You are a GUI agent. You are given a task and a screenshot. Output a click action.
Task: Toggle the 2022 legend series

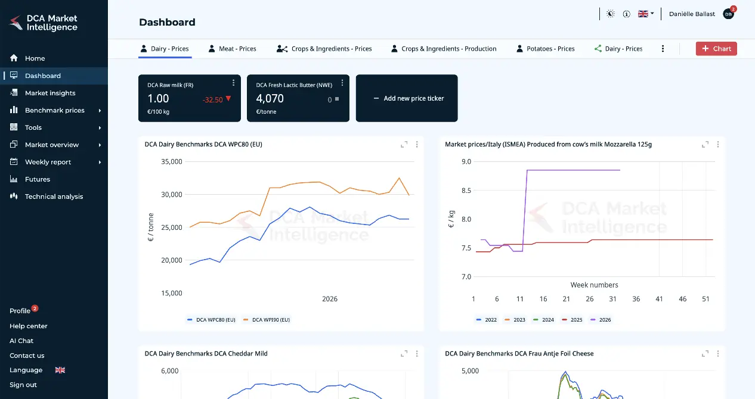tap(487, 320)
